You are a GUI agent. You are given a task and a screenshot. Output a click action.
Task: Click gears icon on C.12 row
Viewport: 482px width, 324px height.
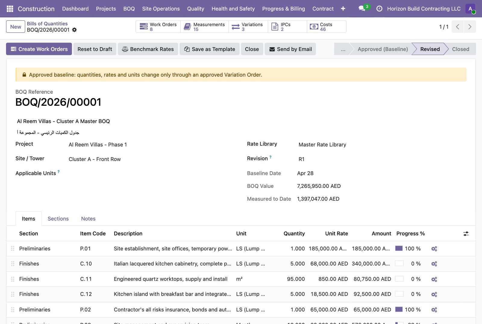(x=434, y=294)
